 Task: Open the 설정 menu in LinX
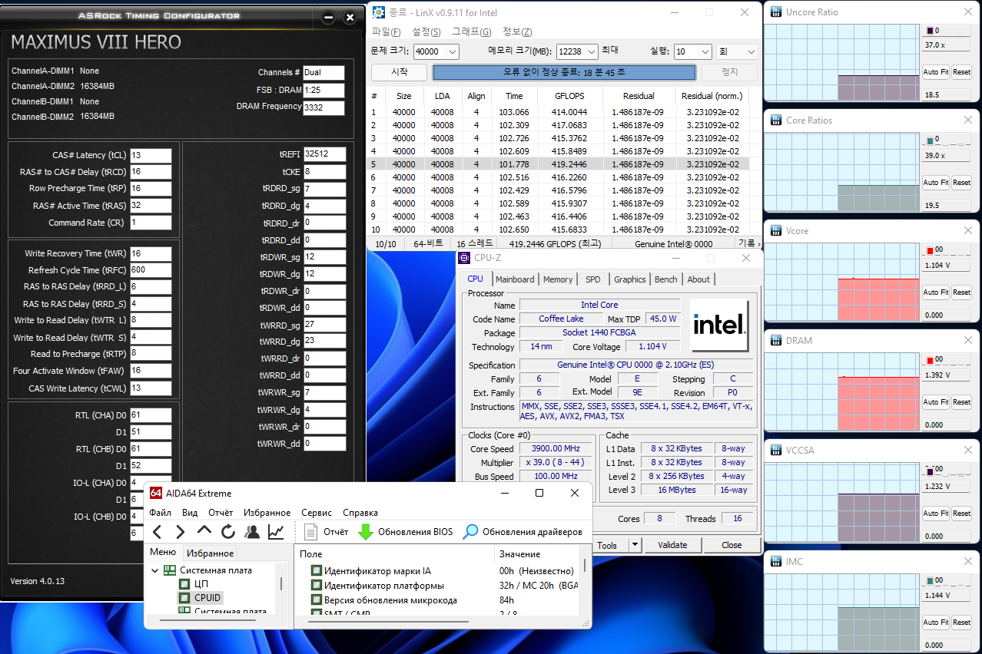(426, 31)
